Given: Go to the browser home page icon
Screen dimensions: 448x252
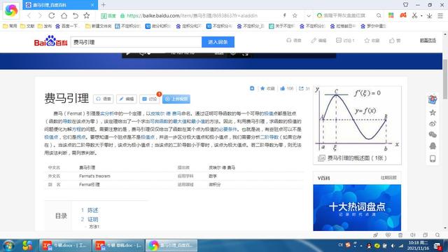Looking at the screenshot, I should click(64, 15).
